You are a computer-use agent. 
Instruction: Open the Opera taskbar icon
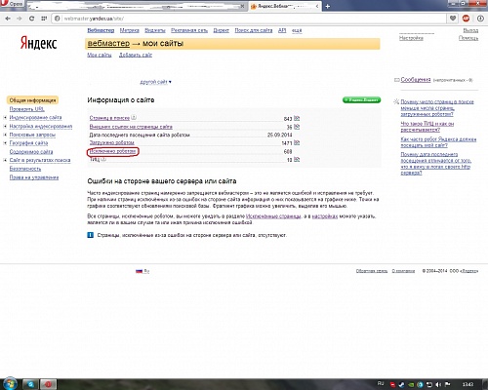pyautogui.click(x=48, y=384)
